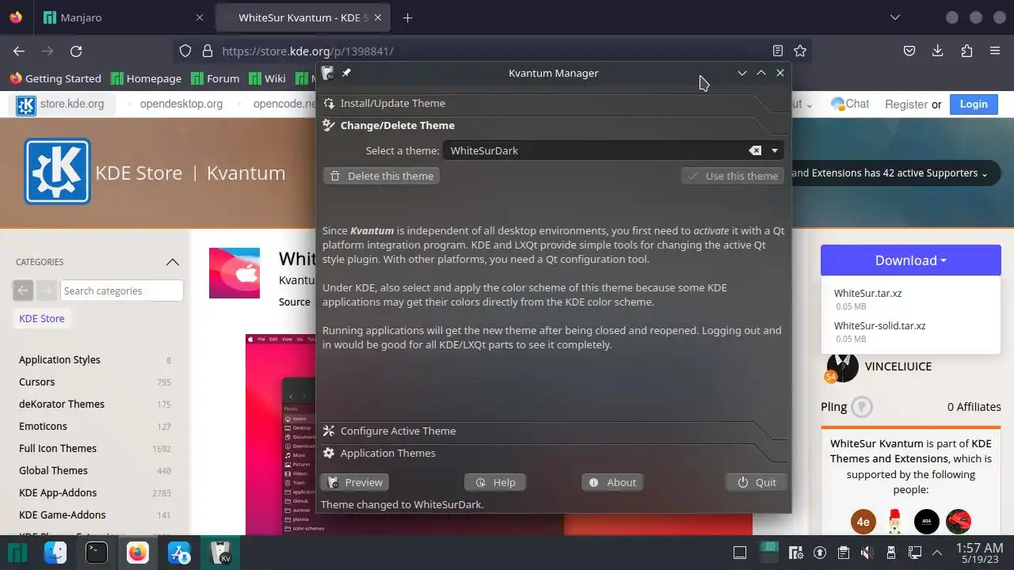Click the tracking protection shield icon in address bar
Screen dimensions: 1014x570
(185, 51)
